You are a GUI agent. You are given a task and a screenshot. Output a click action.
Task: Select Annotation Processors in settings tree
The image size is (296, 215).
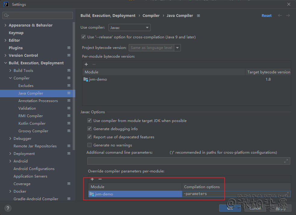click(x=38, y=101)
